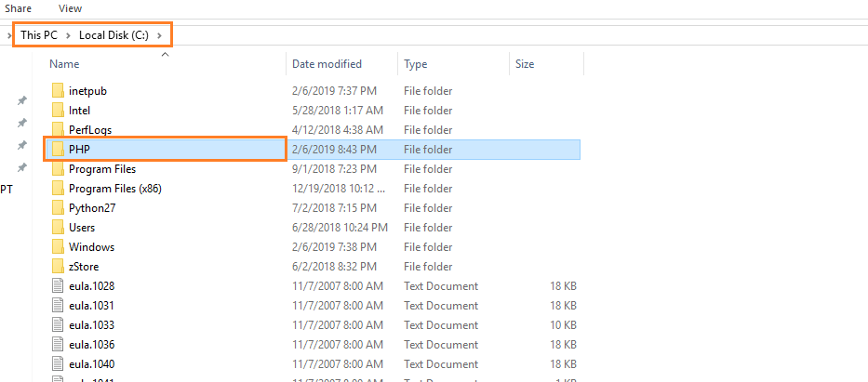Viewport: 868px width, 382px height.
Task: Click the zStore folder icon
Action: click(58, 267)
